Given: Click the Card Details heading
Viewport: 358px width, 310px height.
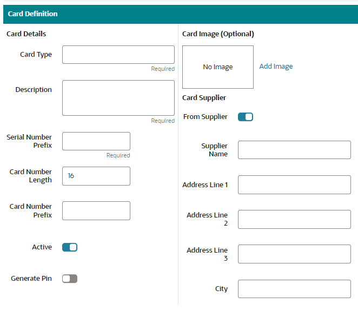Looking at the screenshot, I should click(26, 34).
